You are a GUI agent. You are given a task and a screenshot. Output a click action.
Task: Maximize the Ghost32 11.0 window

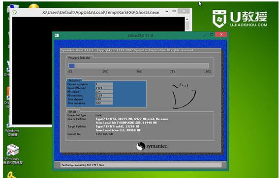[212, 35]
